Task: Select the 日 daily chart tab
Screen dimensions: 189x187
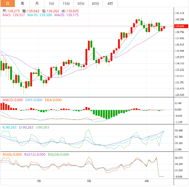Action: click(x=8, y=3)
